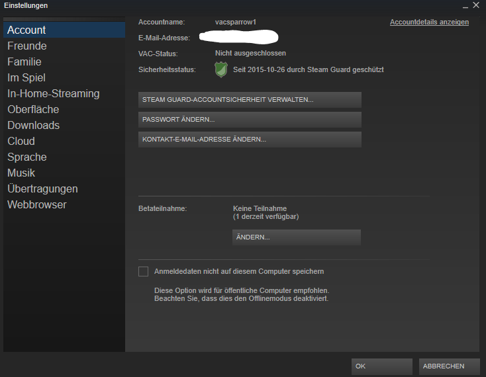
Task: Click the Steam Guard protection date text
Action: pyautogui.click(x=309, y=69)
